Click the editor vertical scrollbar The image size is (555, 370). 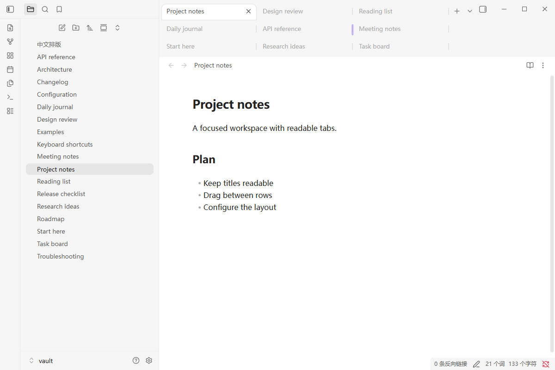[x=552, y=213]
